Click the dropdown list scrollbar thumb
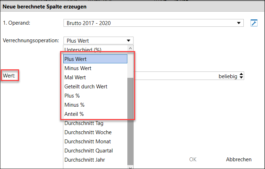Screen dimensions: 265x169 [130, 121]
